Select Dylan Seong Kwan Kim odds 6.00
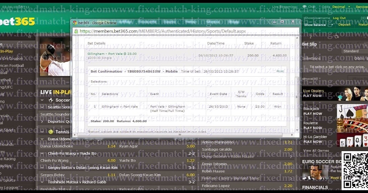The width and height of the screenshot is (368, 193). (190, 175)
